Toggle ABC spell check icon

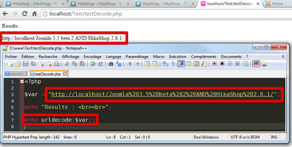click(x=257, y=64)
